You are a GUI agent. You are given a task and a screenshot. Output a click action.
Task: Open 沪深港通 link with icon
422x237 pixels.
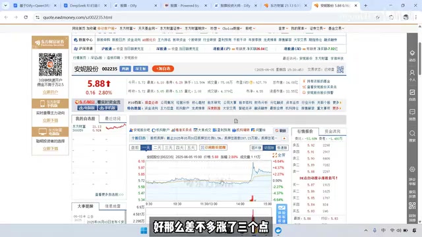pos(83,49)
